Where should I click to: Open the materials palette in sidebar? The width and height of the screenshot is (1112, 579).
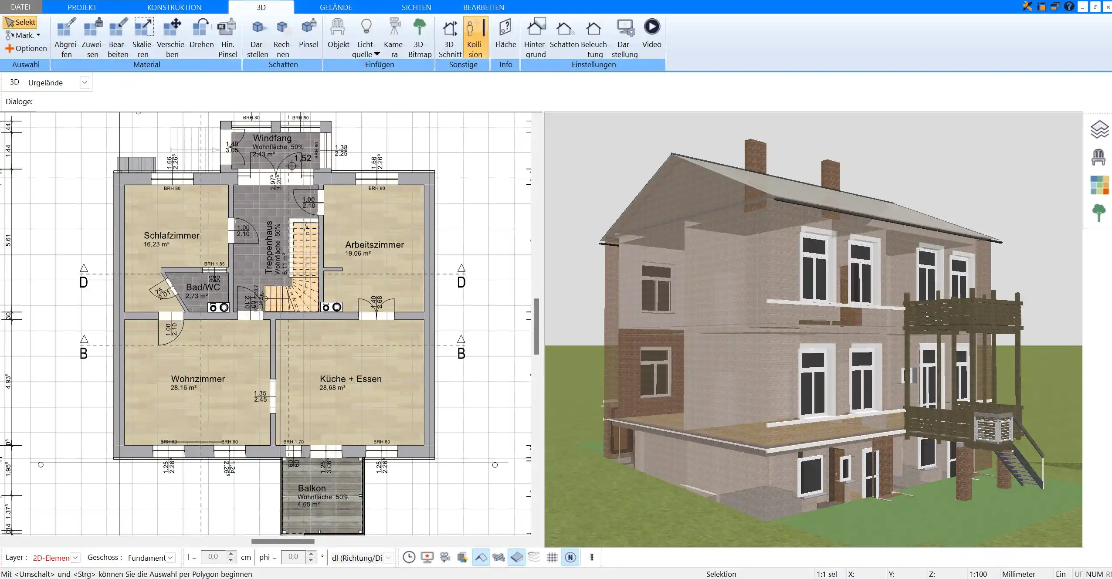(1099, 185)
